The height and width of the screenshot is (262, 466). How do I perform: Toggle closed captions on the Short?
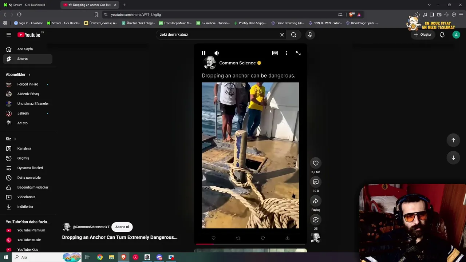coord(275,53)
